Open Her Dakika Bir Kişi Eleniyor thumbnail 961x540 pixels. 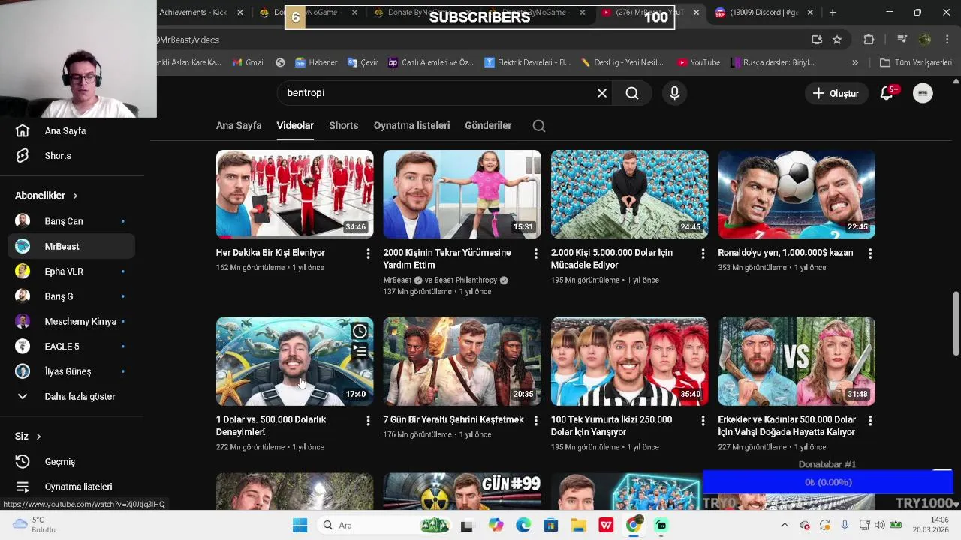click(294, 194)
